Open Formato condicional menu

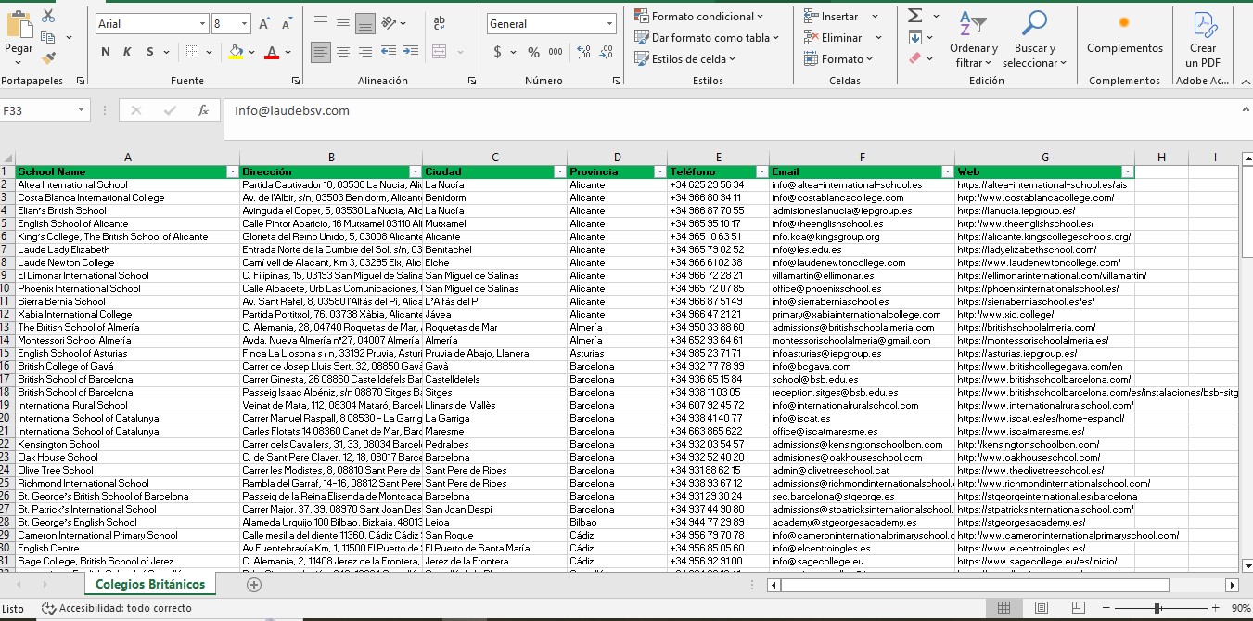(699, 16)
